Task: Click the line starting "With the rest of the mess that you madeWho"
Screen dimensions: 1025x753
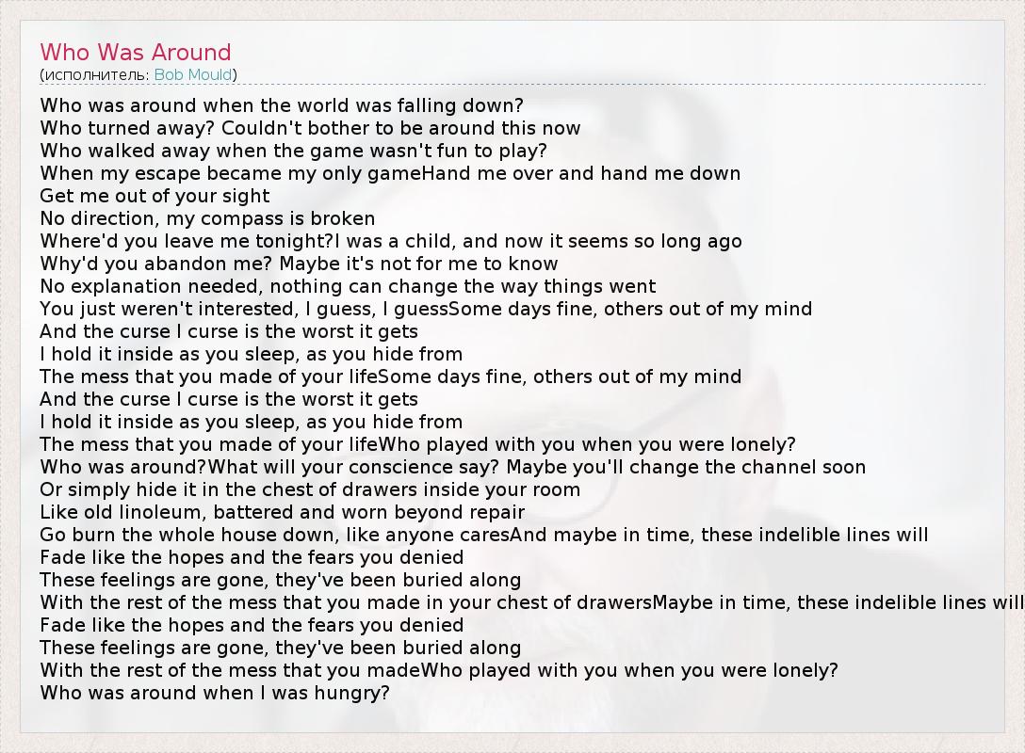Action: pos(439,670)
